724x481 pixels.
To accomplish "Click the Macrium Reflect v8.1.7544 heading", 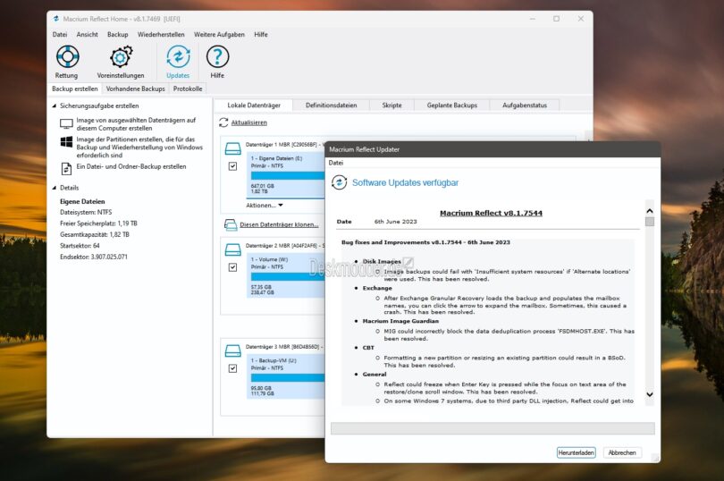I will [x=491, y=213].
